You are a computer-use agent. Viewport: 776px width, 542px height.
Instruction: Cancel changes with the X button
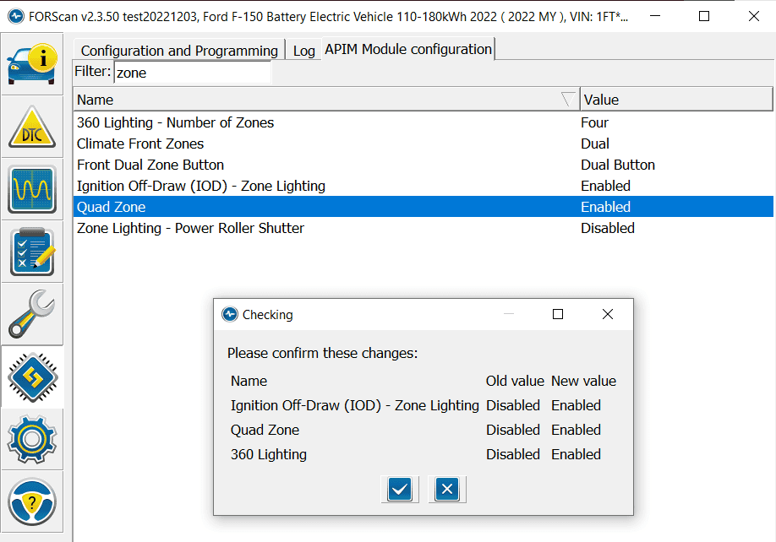(x=447, y=489)
